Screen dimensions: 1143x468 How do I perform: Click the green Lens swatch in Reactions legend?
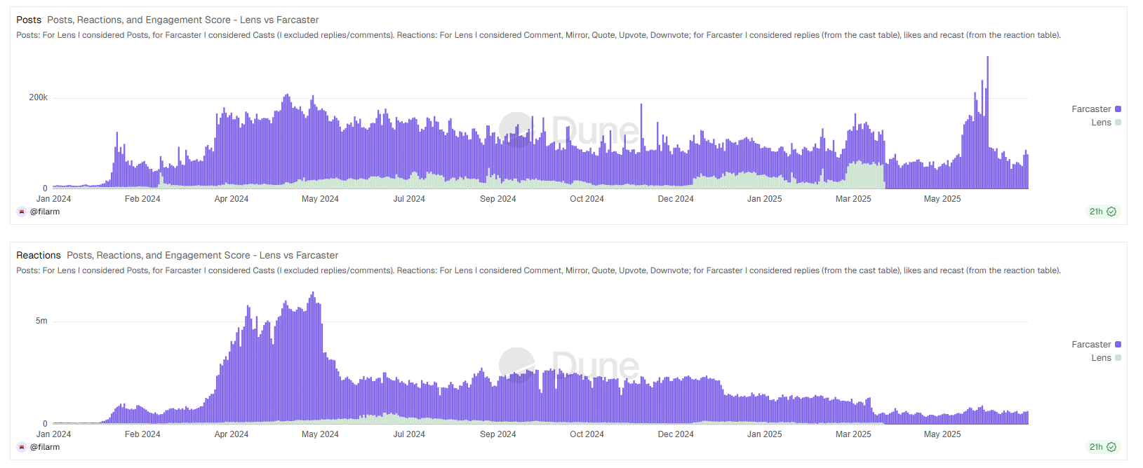tap(1118, 358)
